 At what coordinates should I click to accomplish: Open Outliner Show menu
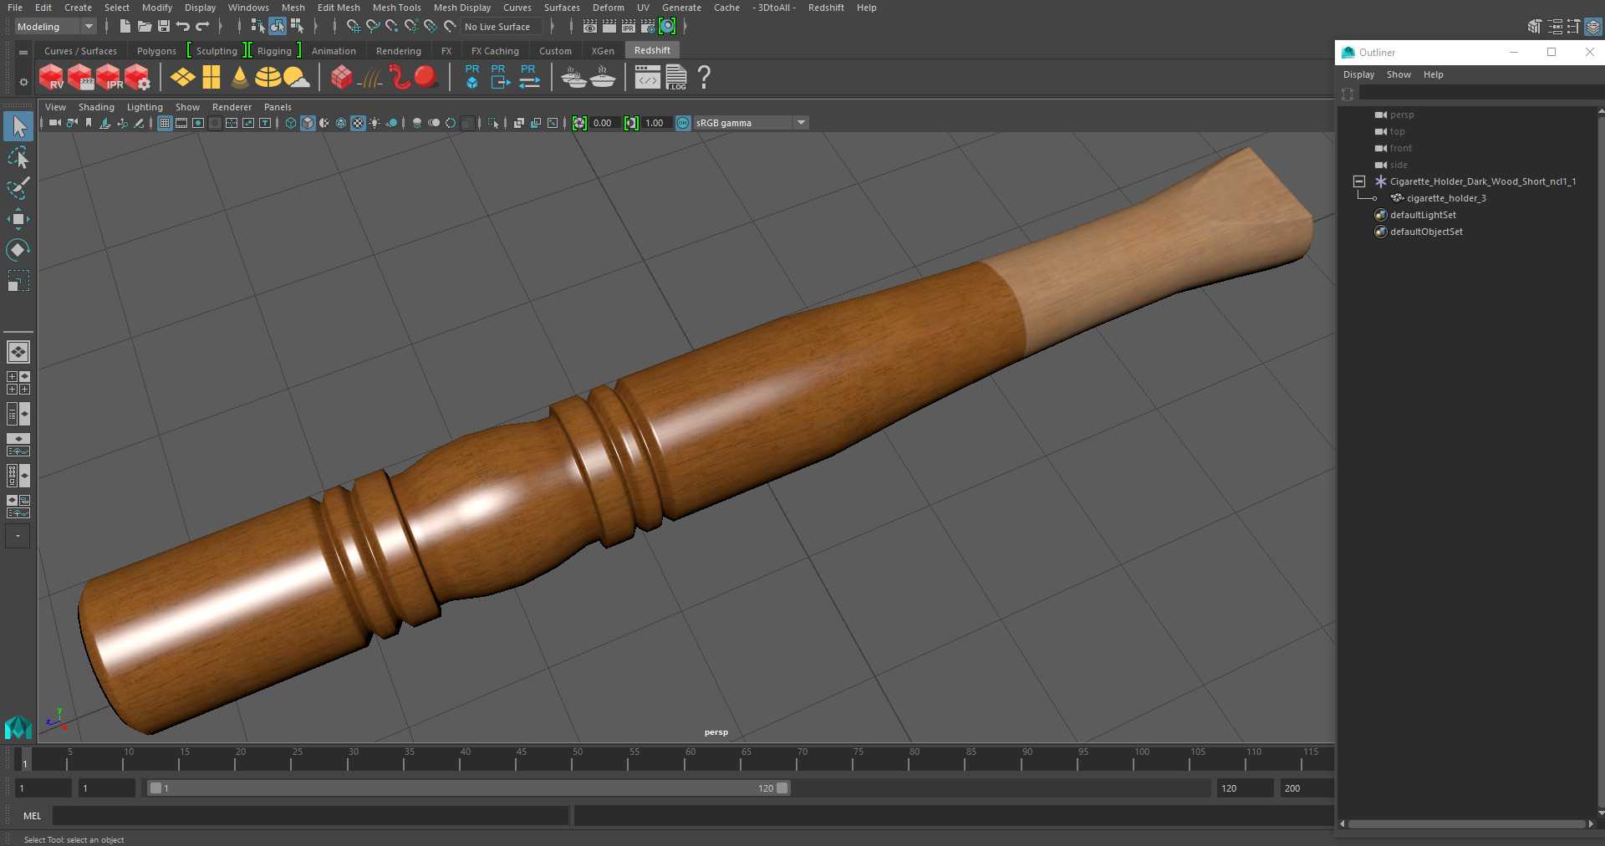coord(1399,74)
